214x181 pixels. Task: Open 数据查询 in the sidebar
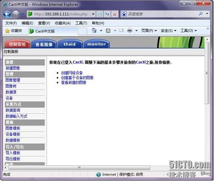coord(13,110)
